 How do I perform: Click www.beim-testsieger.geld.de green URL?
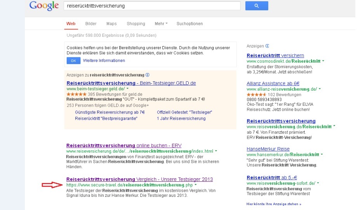[96, 89]
